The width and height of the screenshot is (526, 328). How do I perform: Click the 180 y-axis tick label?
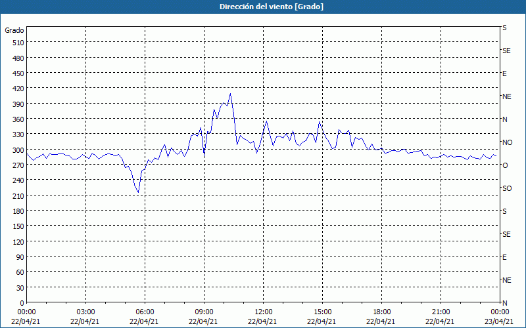tap(19, 211)
